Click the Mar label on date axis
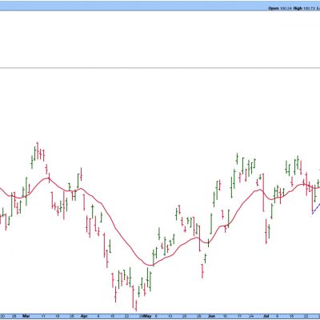 26,316
